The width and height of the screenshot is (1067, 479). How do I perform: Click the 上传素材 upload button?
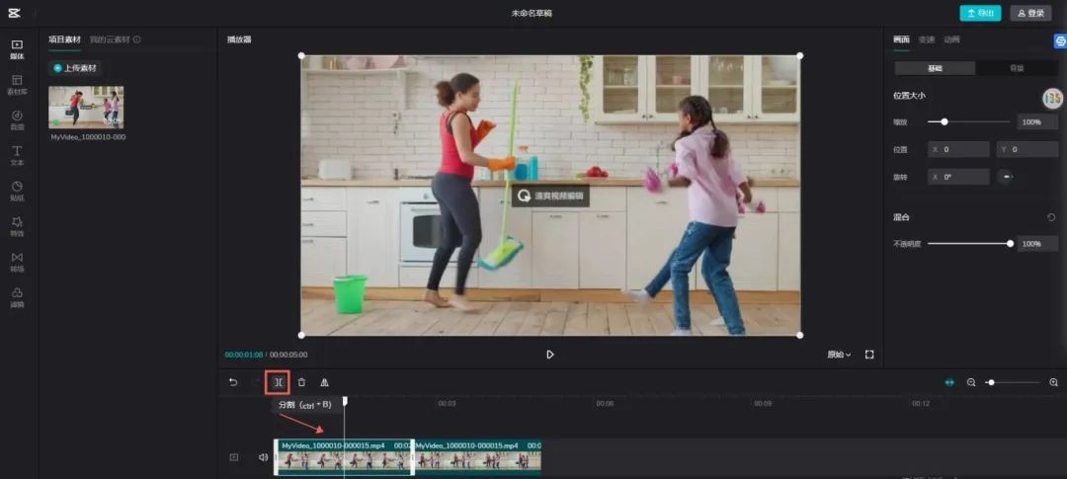point(76,68)
